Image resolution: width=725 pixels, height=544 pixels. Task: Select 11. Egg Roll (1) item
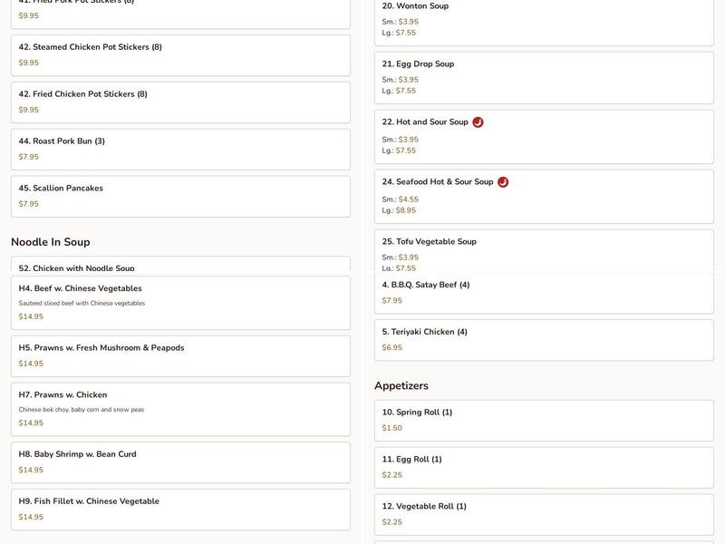point(544,468)
